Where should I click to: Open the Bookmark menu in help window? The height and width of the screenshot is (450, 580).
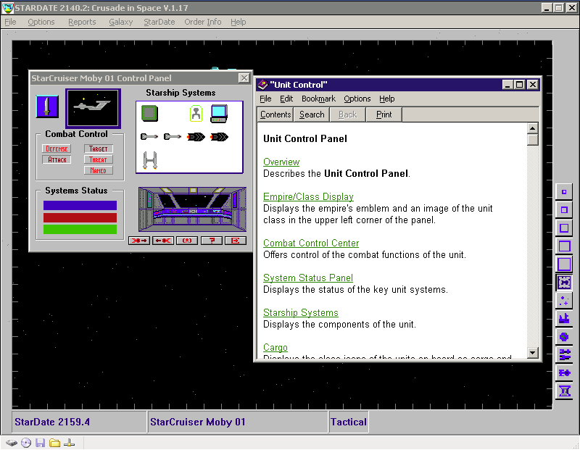point(318,99)
